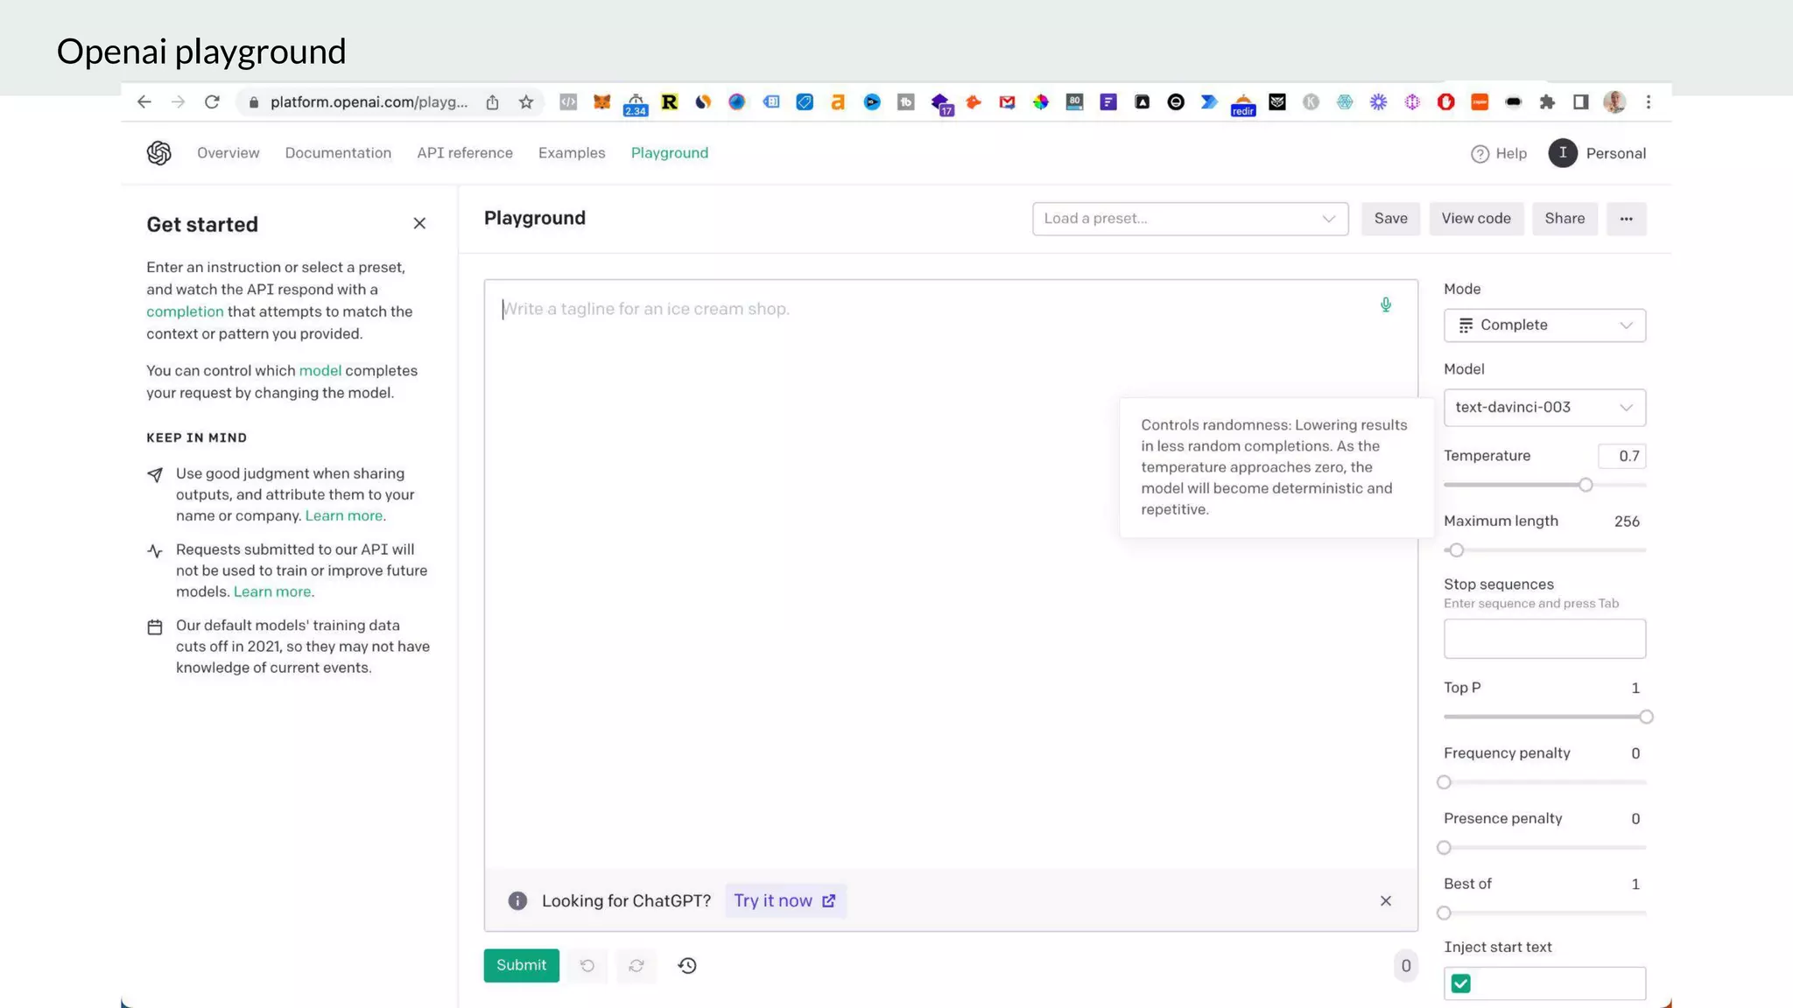
Task: Open the code brackets extension icon
Action: [568, 102]
